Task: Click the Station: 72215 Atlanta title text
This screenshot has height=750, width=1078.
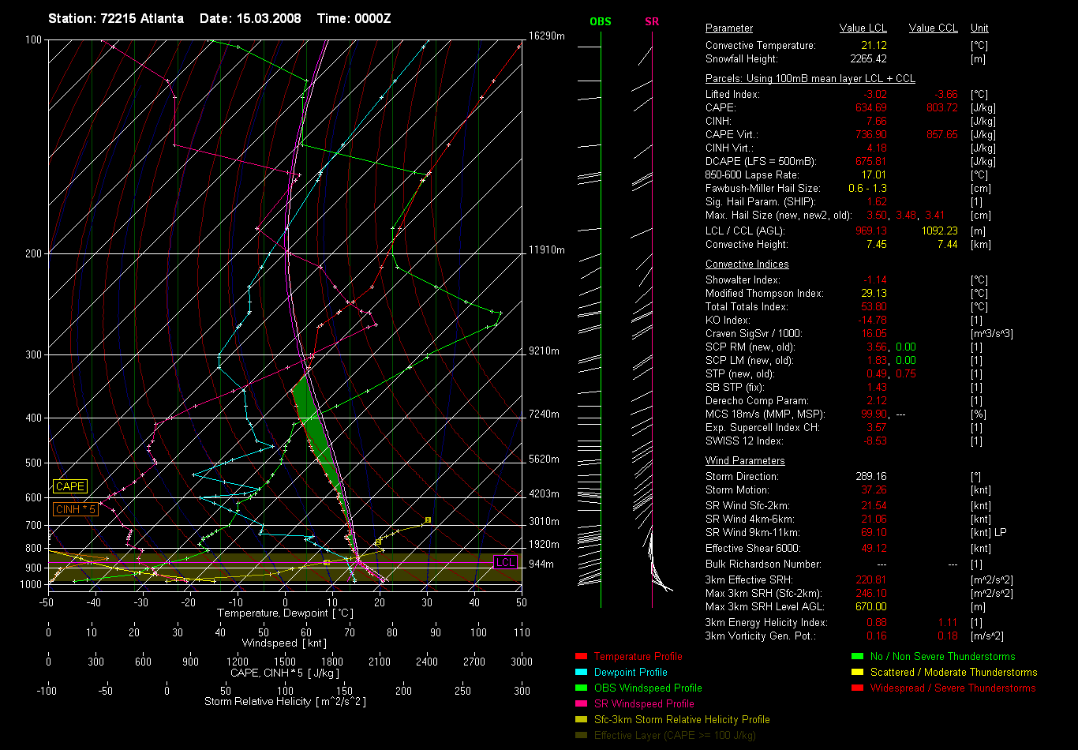Action: tap(116, 18)
